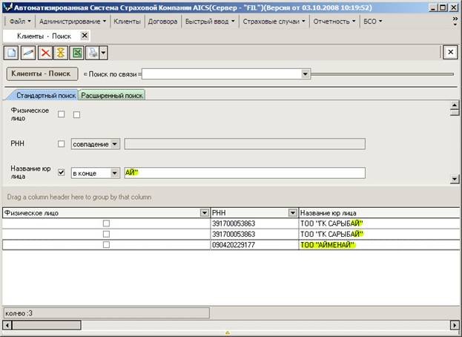Screen dimensions: 462x337
Task: Click the red X delete icon
Action: click(x=44, y=52)
